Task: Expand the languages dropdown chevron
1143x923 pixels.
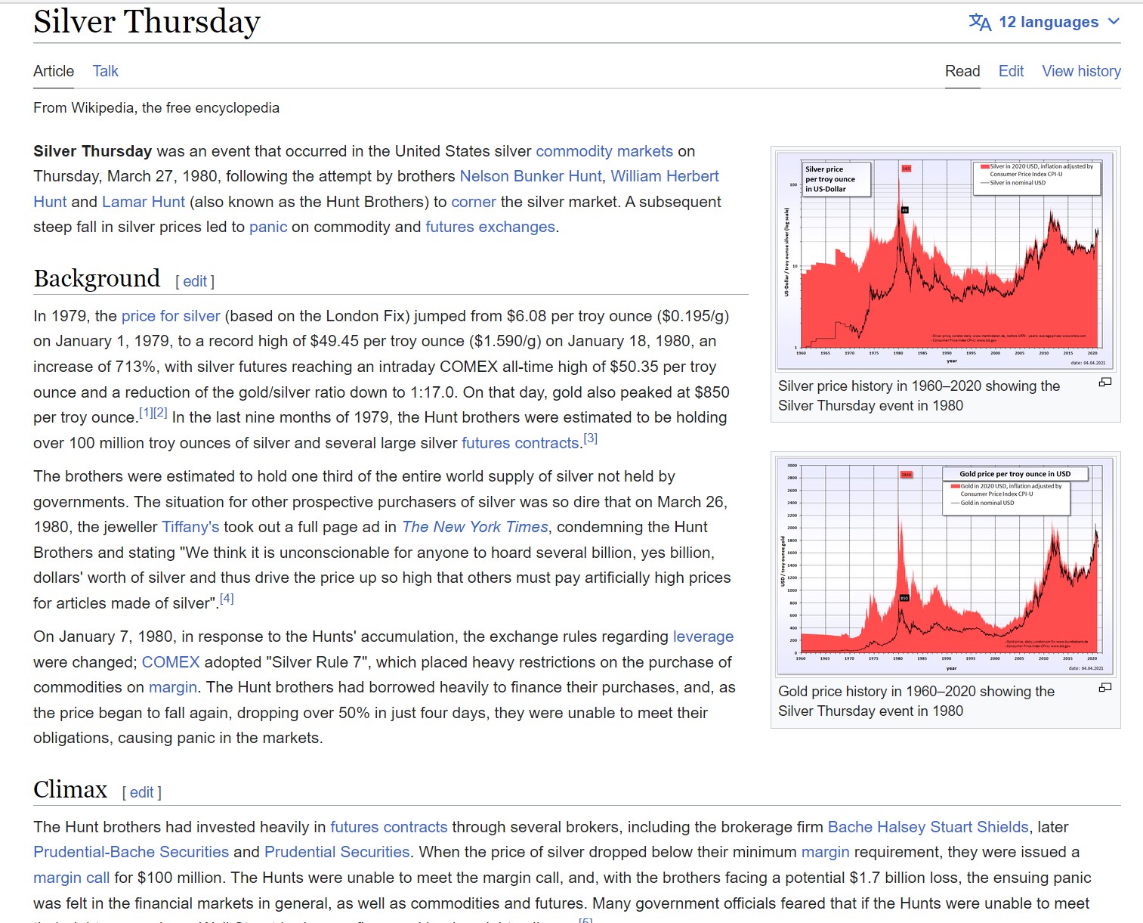Action: (1114, 22)
